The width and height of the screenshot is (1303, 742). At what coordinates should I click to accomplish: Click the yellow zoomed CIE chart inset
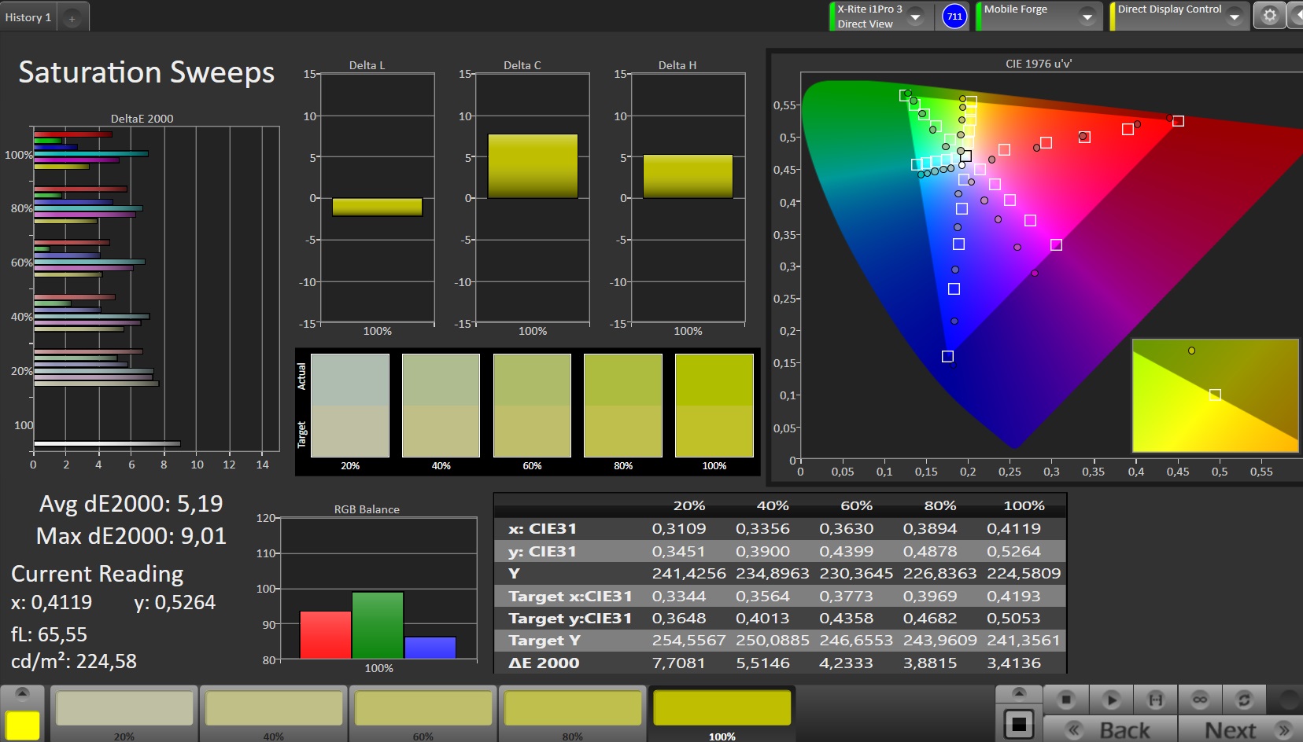[x=1214, y=395]
